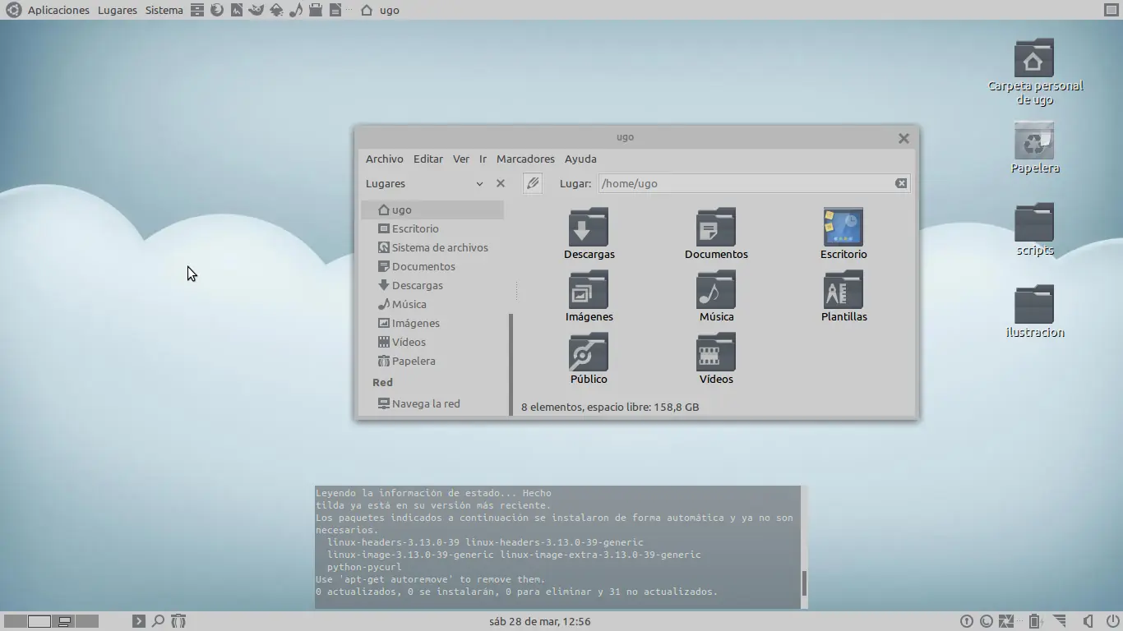The height and width of the screenshot is (631, 1123).
Task: Open the Ayuda menu
Action: point(580,159)
